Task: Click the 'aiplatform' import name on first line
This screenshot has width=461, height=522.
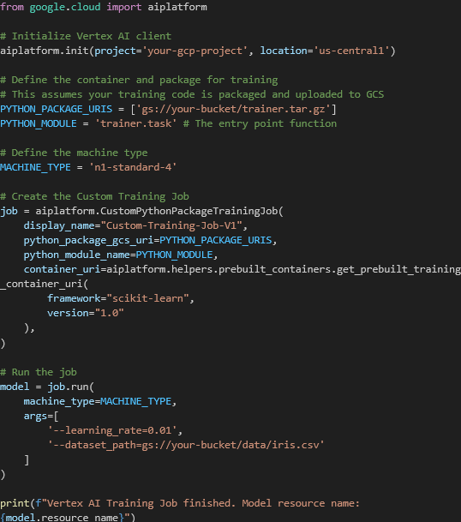Action: point(177,7)
